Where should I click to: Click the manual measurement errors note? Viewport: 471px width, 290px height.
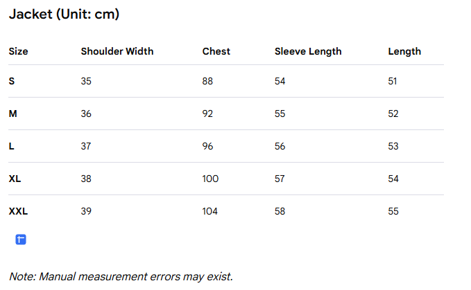[121, 277]
